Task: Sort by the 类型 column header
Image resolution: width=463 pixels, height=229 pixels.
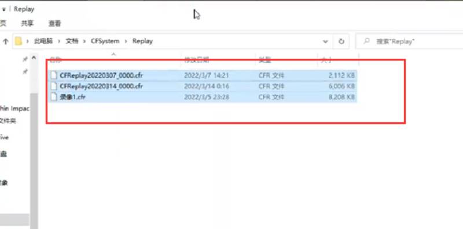Action: (266, 60)
